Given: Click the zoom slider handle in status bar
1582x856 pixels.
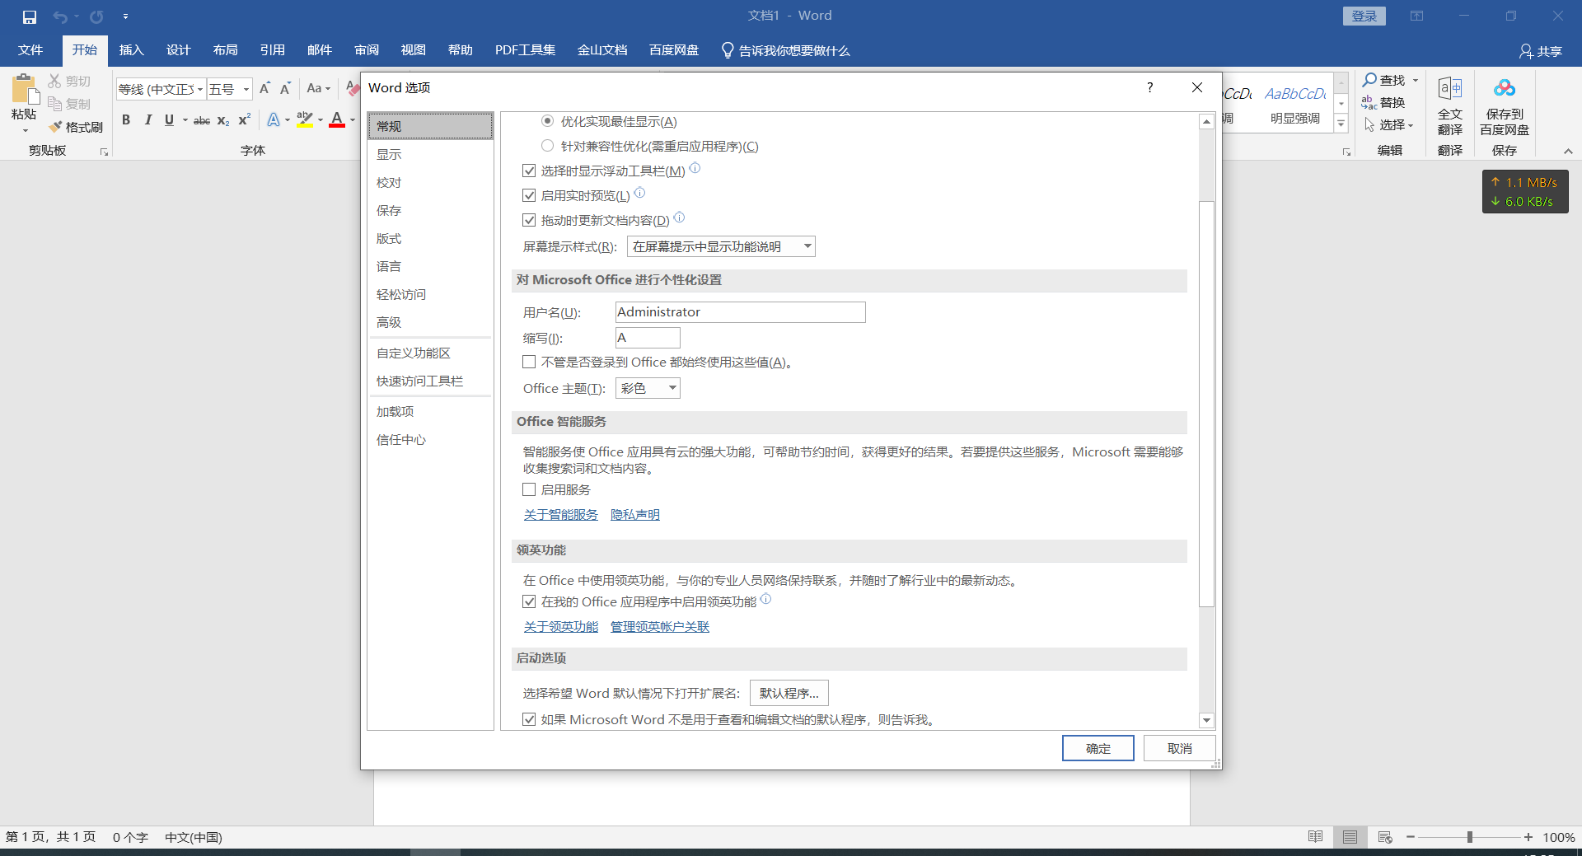Looking at the screenshot, I should 1469,837.
